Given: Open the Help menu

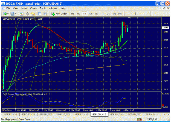Looking at the screenshot, I should tap(63, 8).
